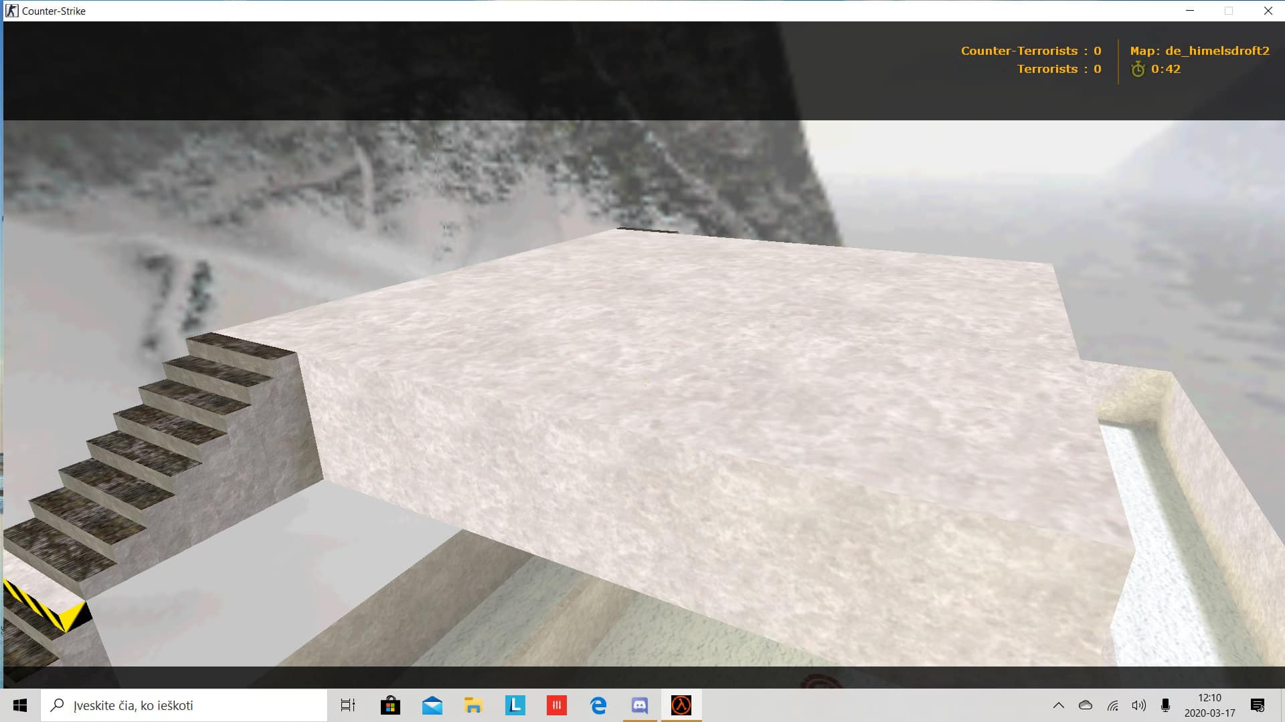Launch Microsoft Store from the taskbar
This screenshot has height=722, width=1285.
(390, 705)
